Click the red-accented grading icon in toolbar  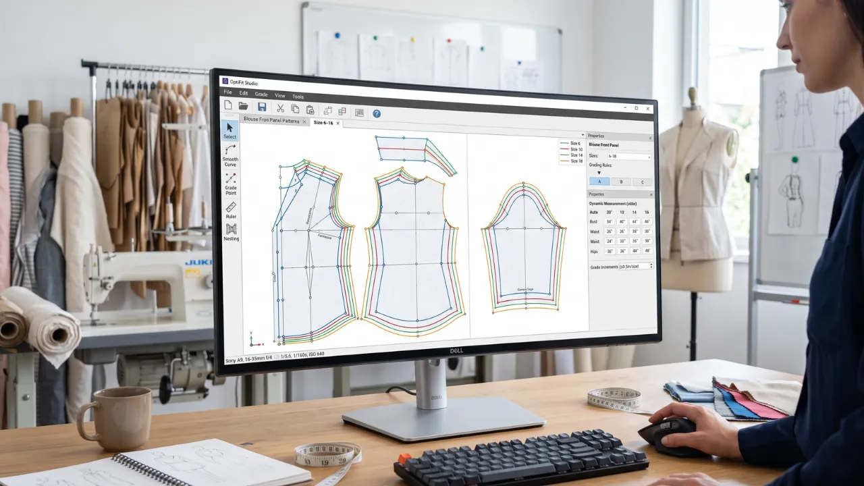342,111
